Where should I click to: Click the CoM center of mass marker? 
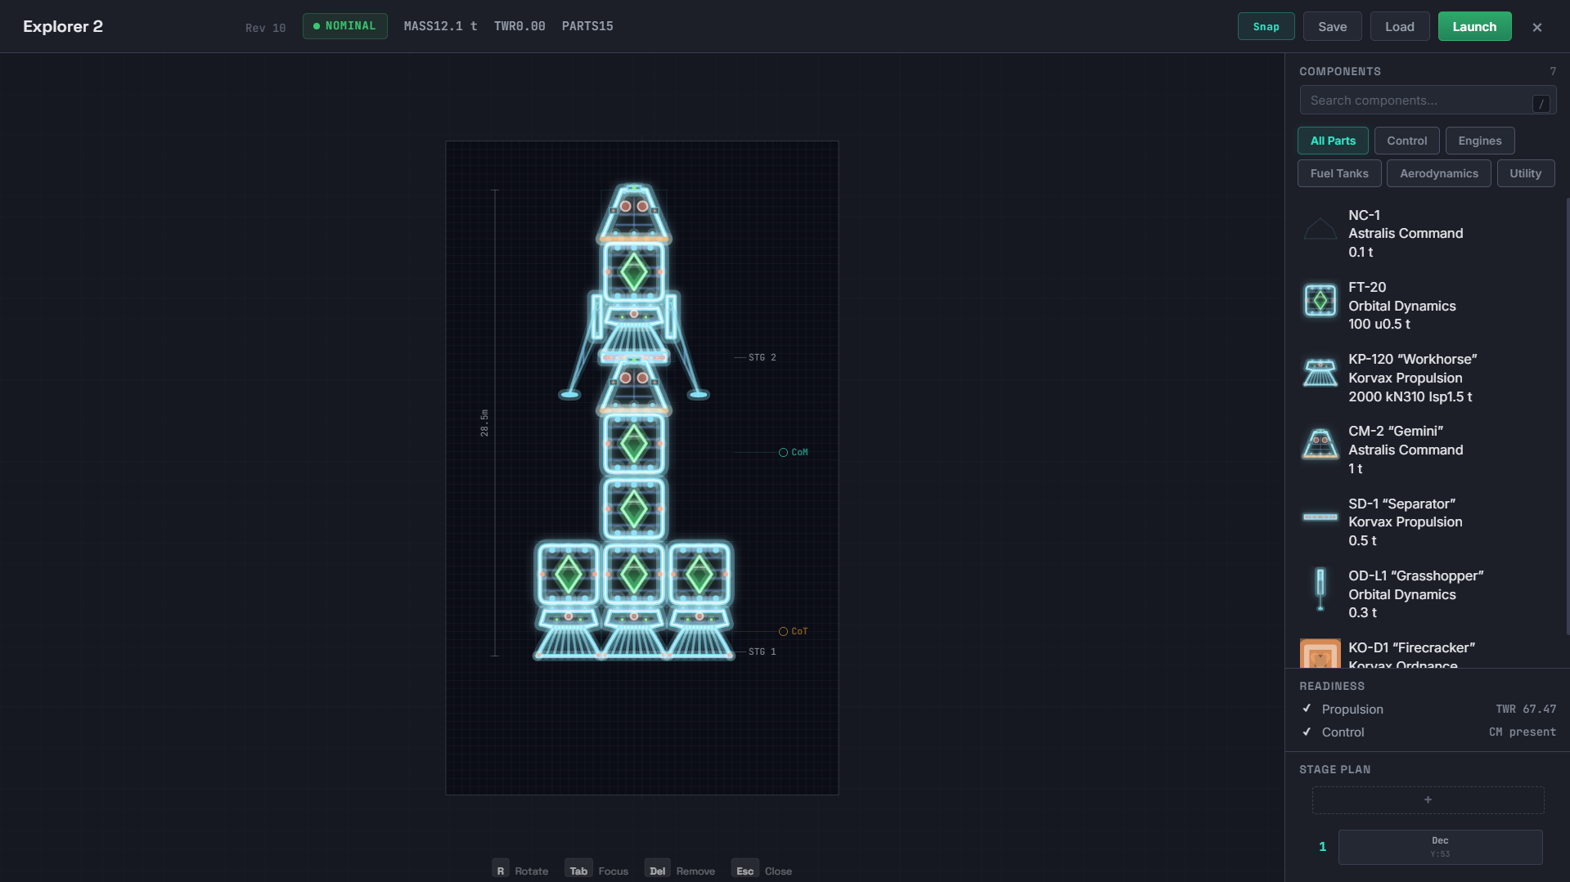pyautogui.click(x=783, y=452)
